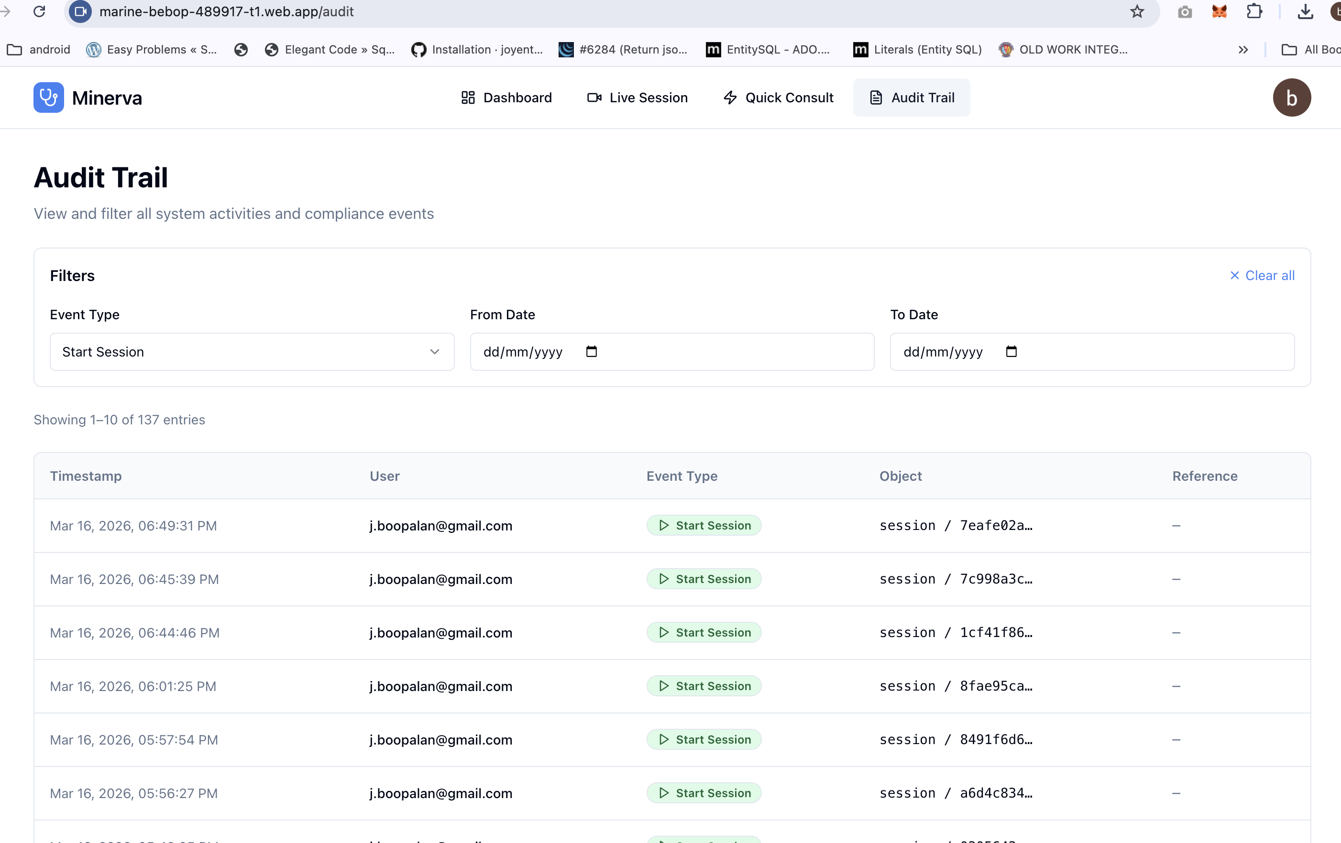Click the Clear all filters link
The height and width of the screenshot is (843, 1341).
point(1262,275)
